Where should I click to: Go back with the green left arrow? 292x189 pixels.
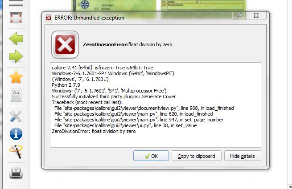pyautogui.click(x=16, y=39)
